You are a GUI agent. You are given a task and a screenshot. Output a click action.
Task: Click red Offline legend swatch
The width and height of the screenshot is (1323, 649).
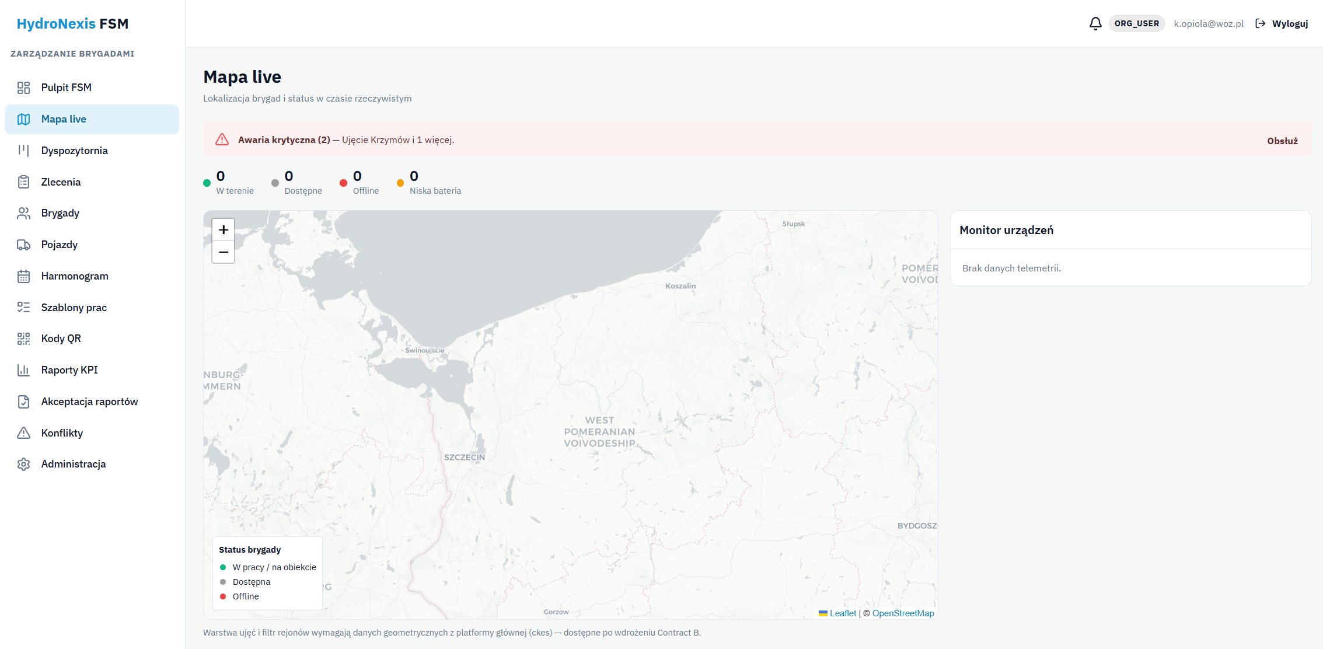coord(223,596)
